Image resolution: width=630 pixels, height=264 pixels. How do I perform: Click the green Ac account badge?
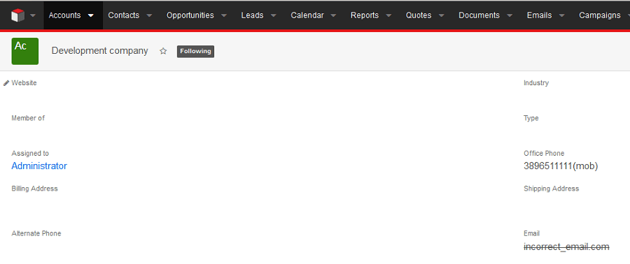point(25,51)
